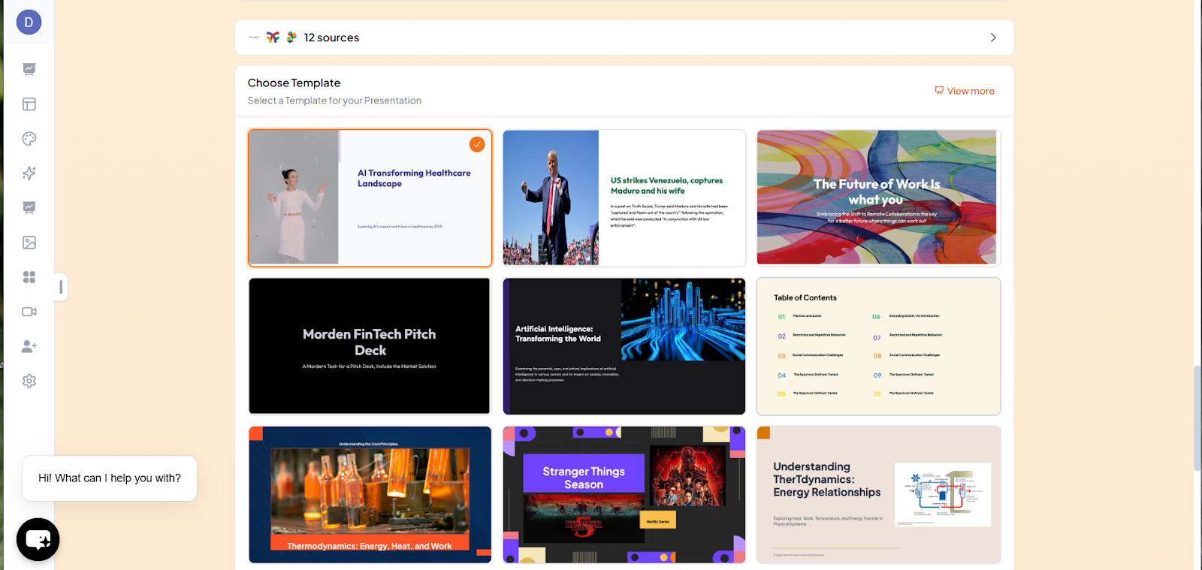Open the layout templates sidebar icon
Image resolution: width=1202 pixels, height=570 pixels.
click(x=29, y=104)
